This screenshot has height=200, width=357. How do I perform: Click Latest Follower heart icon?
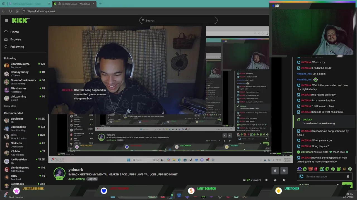pyautogui.click(x=104, y=191)
